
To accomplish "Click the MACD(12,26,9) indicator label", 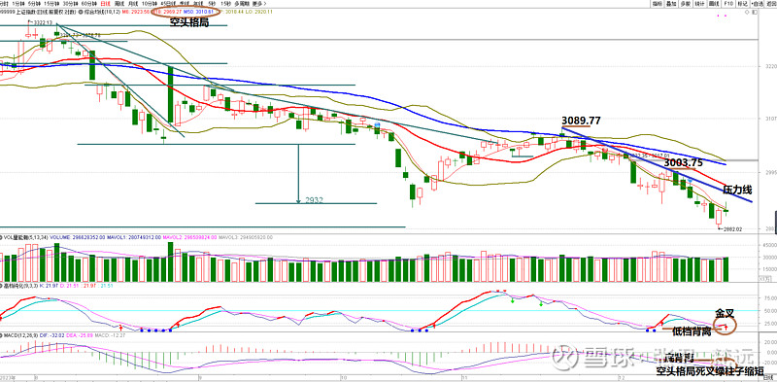I will 20,335.
